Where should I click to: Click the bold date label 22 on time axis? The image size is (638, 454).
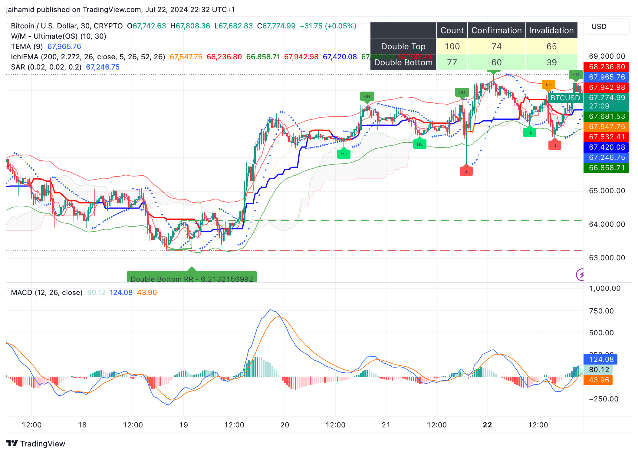click(x=487, y=425)
